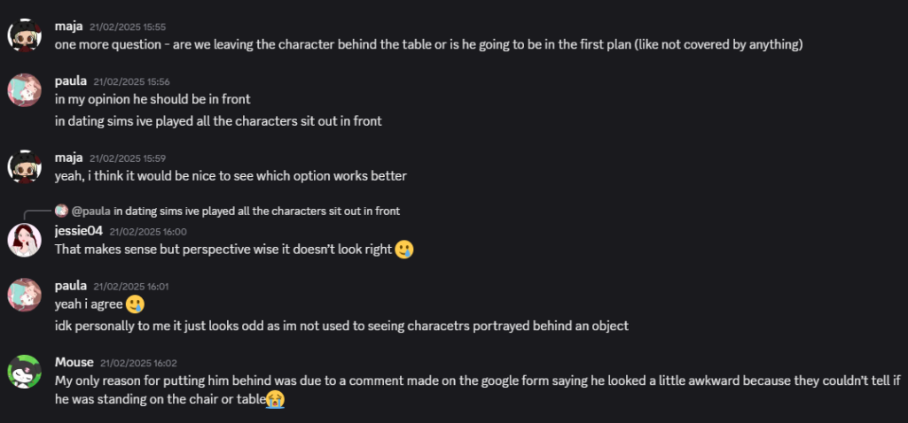
Task: Click jessie04's profile avatar
Action: (x=24, y=240)
